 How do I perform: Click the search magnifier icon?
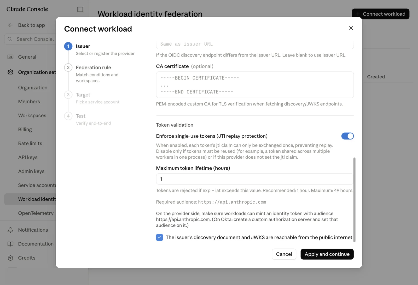[x=10, y=39]
